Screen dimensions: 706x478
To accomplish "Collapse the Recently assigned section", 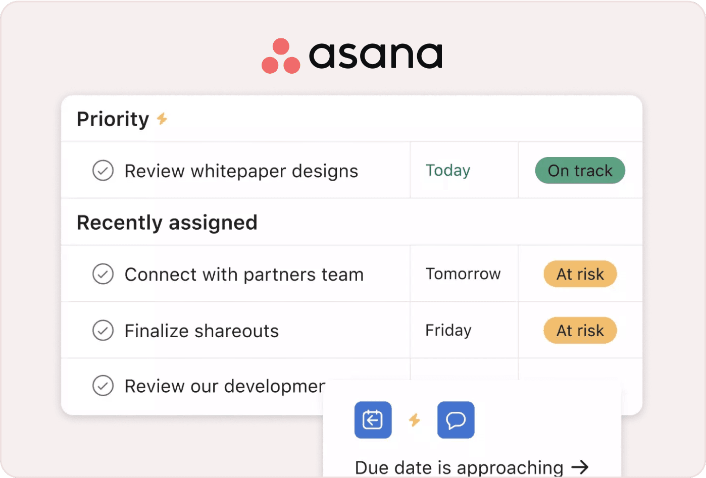I will tap(167, 223).
